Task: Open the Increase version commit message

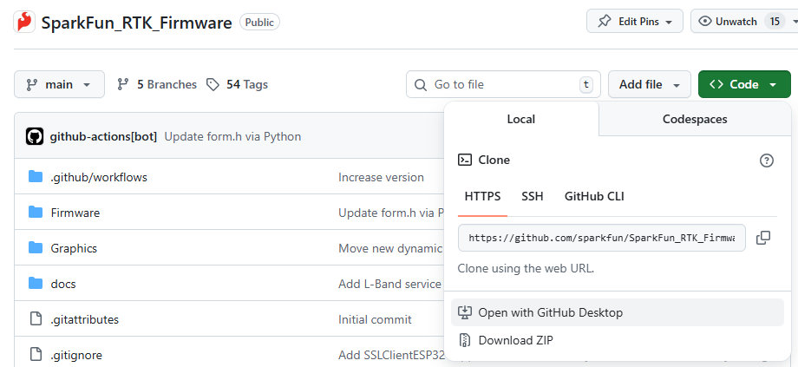Action: [381, 177]
